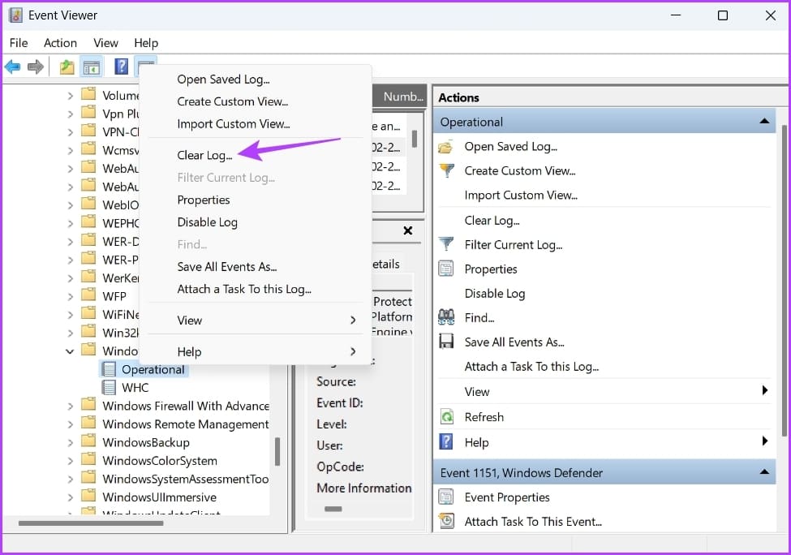Collapse the Operational section in Actions pane
Screen dimensions: 791x555
click(764, 121)
